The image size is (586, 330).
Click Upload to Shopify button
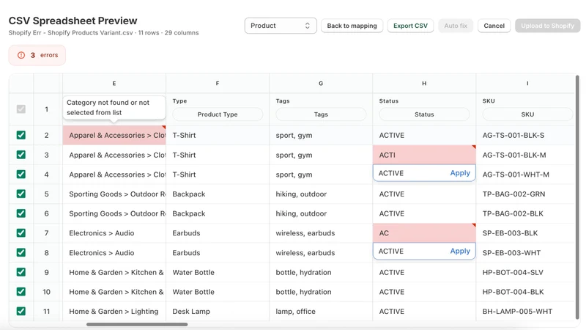pos(547,26)
